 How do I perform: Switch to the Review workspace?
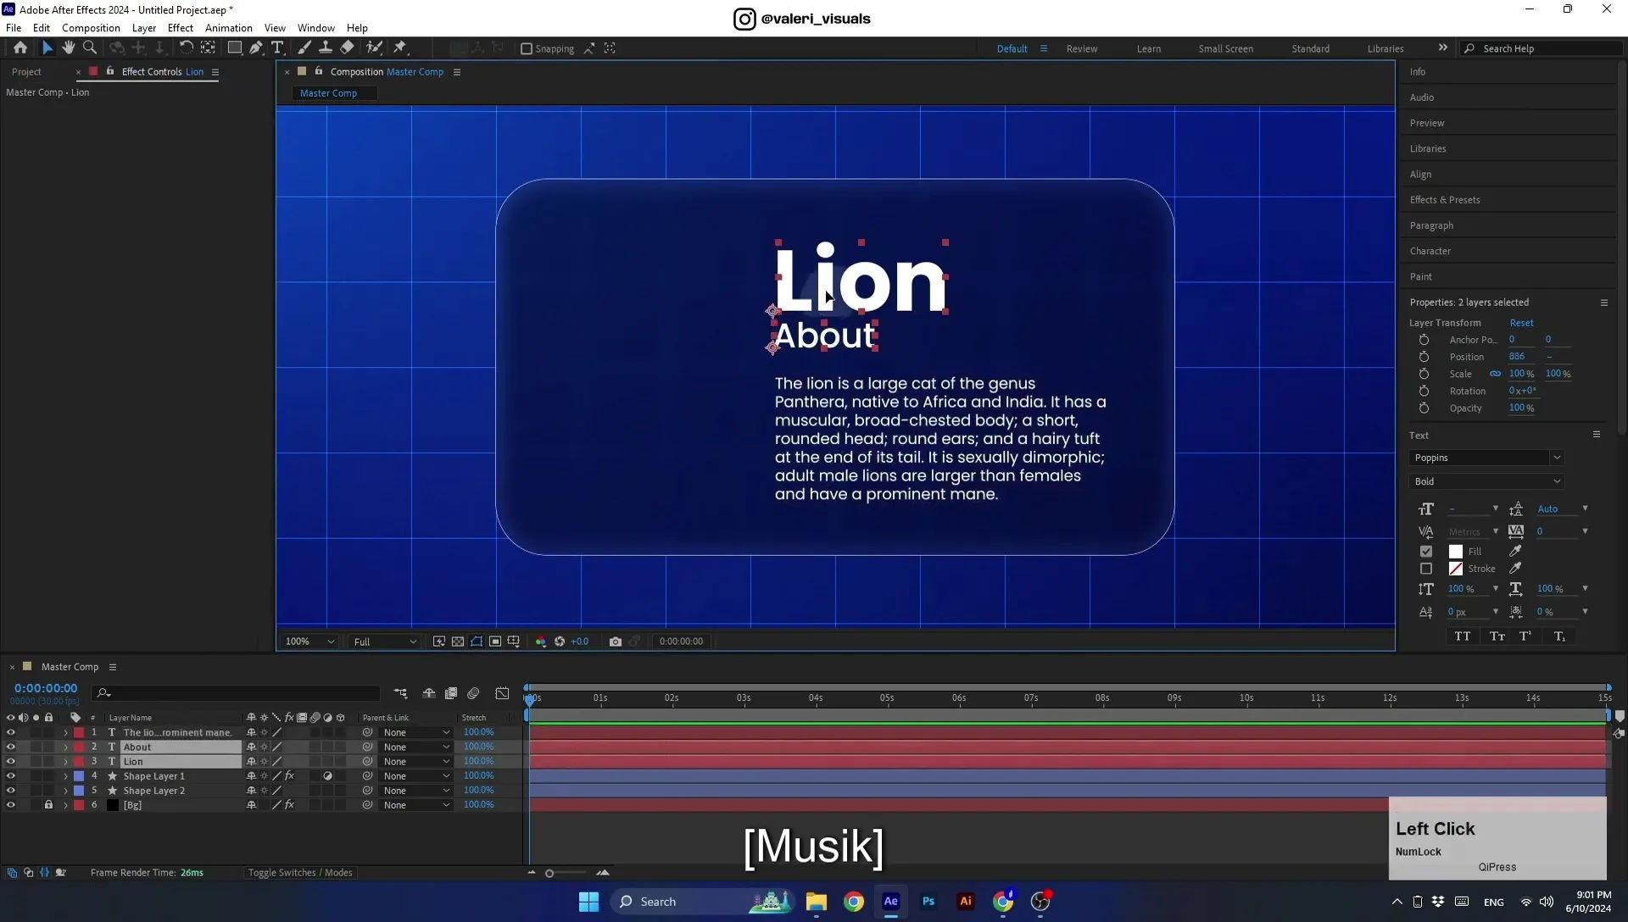tap(1082, 49)
